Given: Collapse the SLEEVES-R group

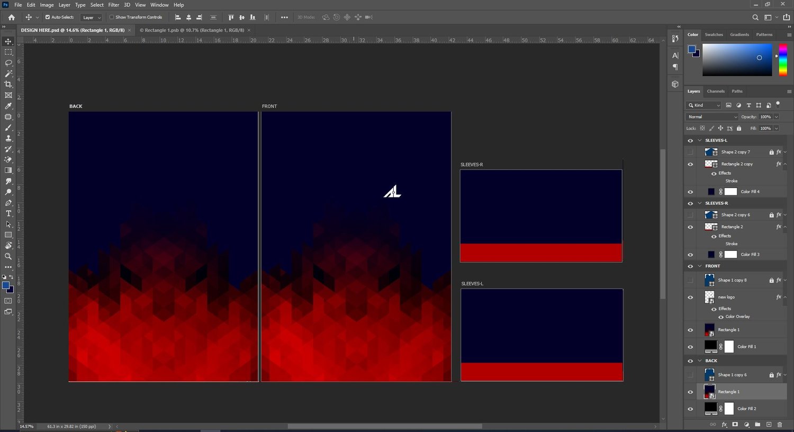Looking at the screenshot, I should coord(700,203).
